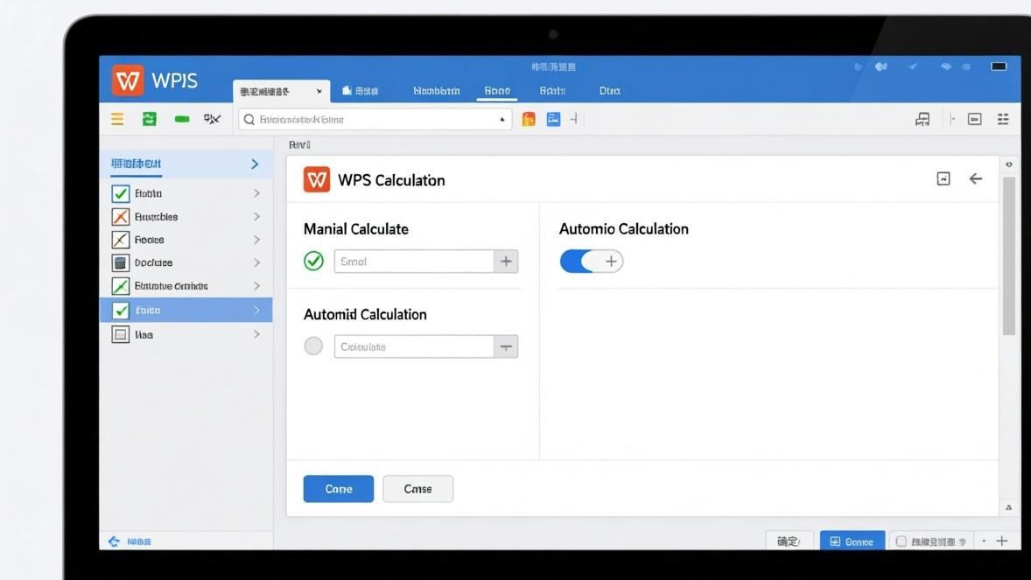Click in the toolbar search field
Screen dimensions: 1031x580
click(375, 120)
